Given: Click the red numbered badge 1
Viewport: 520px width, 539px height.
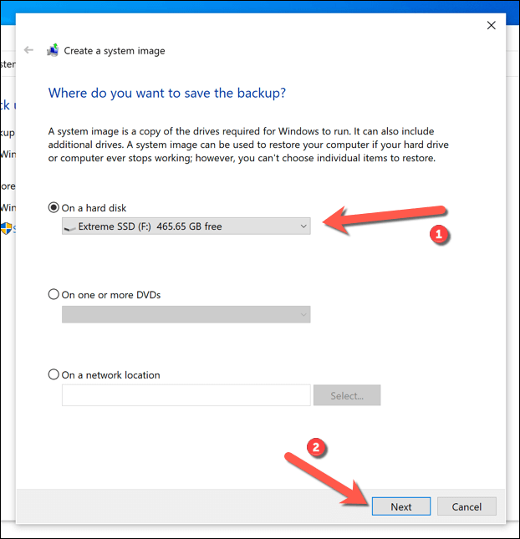Looking at the screenshot, I should click(x=436, y=235).
